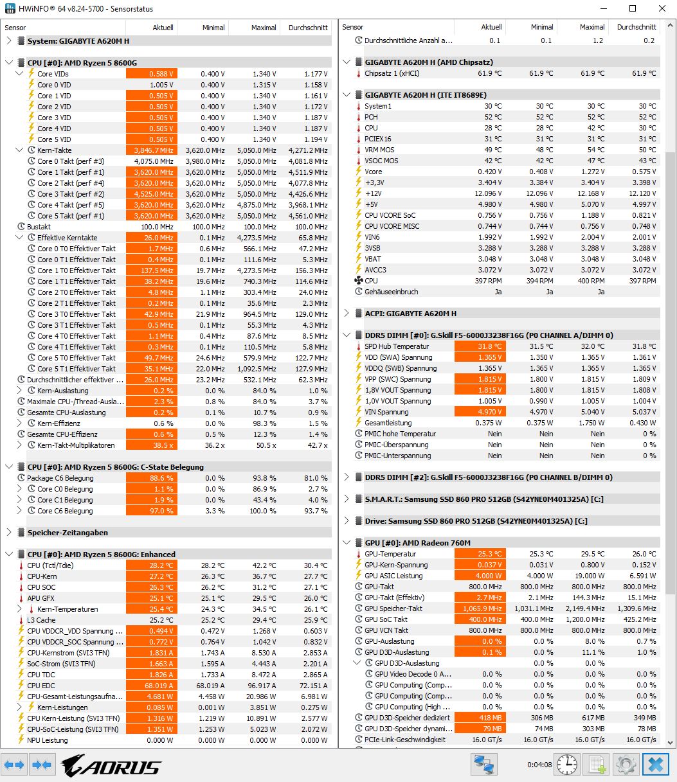
Task: Click the clock reset-timer icon
Action: coord(566,765)
